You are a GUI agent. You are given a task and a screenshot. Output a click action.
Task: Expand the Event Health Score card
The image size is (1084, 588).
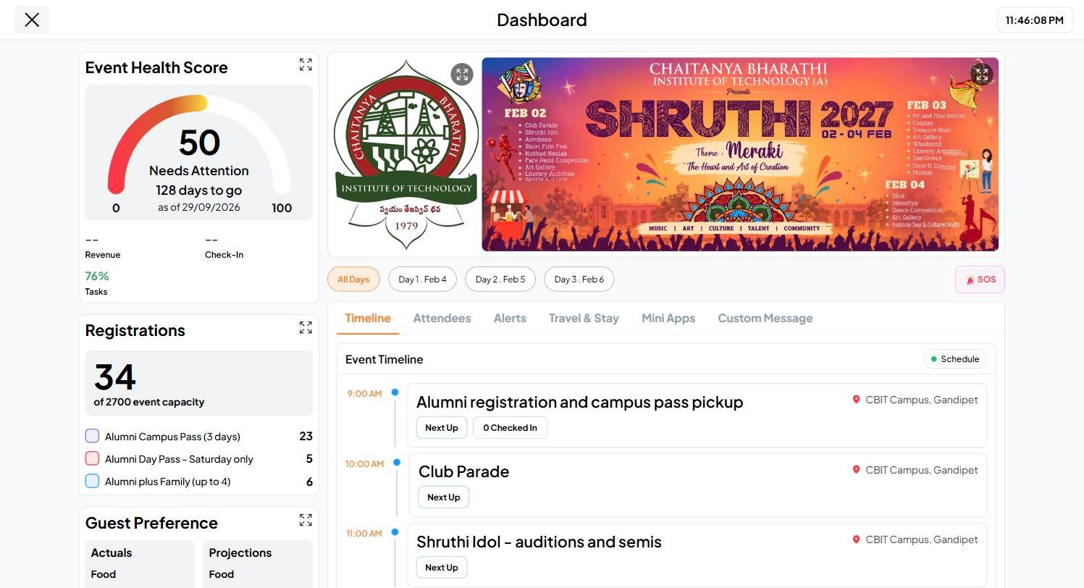coord(306,65)
